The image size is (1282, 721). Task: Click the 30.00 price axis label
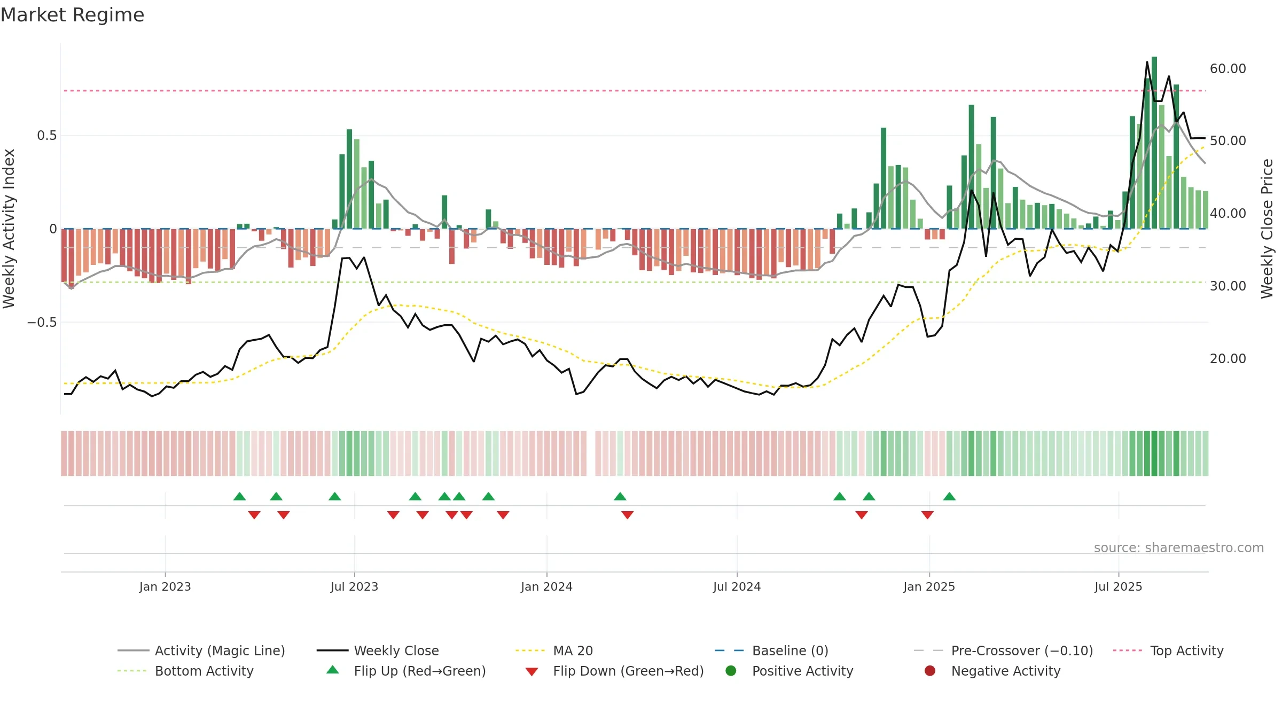click(x=1228, y=286)
